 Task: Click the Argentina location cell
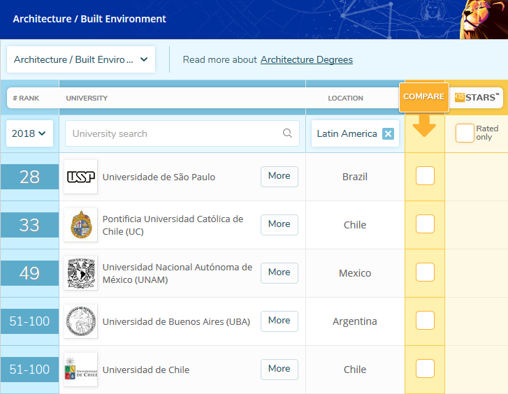355,321
